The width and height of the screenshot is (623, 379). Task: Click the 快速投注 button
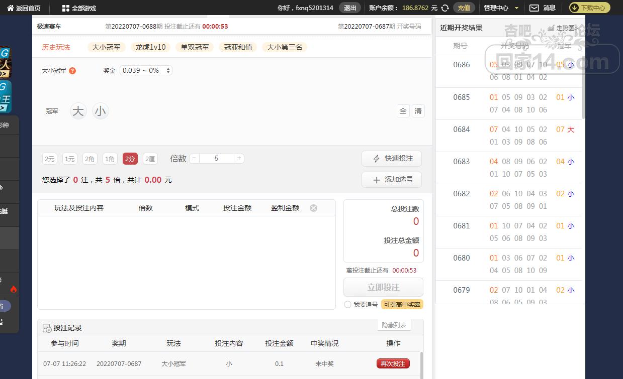pyautogui.click(x=391, y=159)
